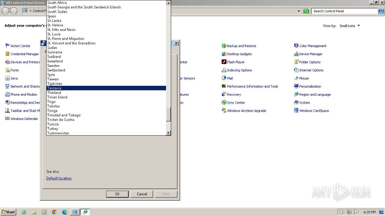Open the Mail icon
The width and height of the screenshot is (385, 216).
point(224,78)
